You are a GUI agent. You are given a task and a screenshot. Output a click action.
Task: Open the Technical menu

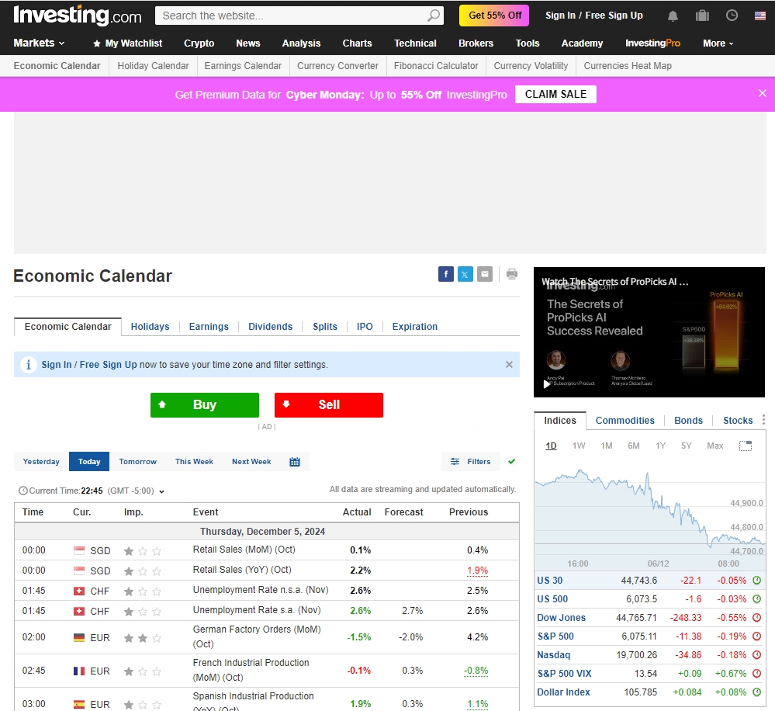pyautogui.click(x=415, y=43)
